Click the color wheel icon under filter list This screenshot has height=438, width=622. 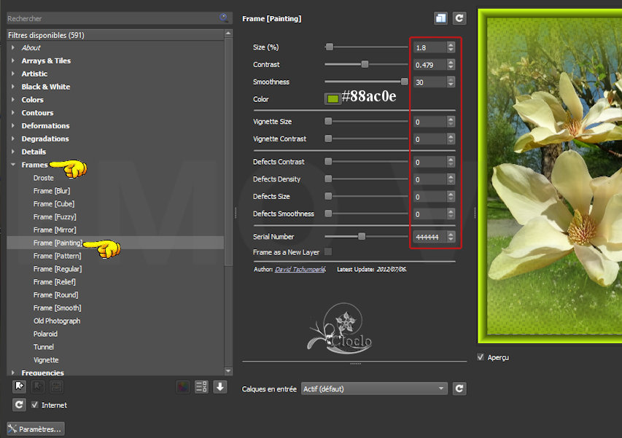coord(182,387)
